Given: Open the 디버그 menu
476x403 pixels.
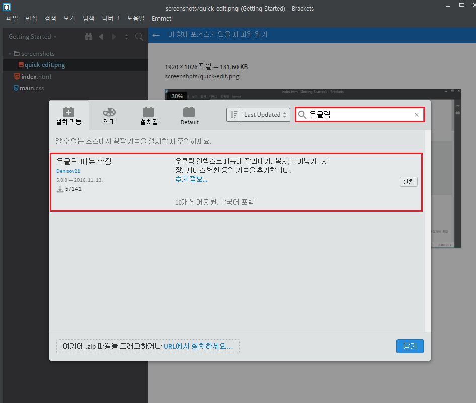Looking at the screenshot, I should pos(111,18).
